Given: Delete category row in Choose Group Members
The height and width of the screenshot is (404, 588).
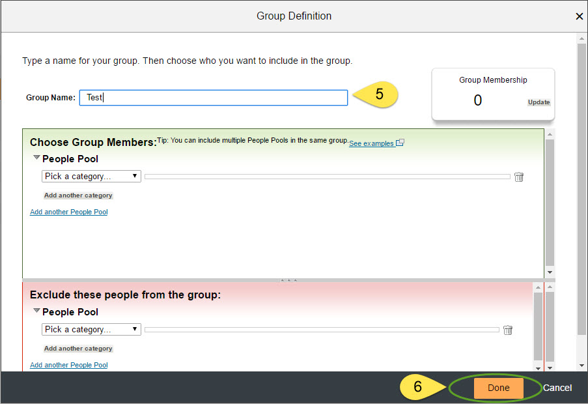Looking at the screenshot, I should pos(519,177).
